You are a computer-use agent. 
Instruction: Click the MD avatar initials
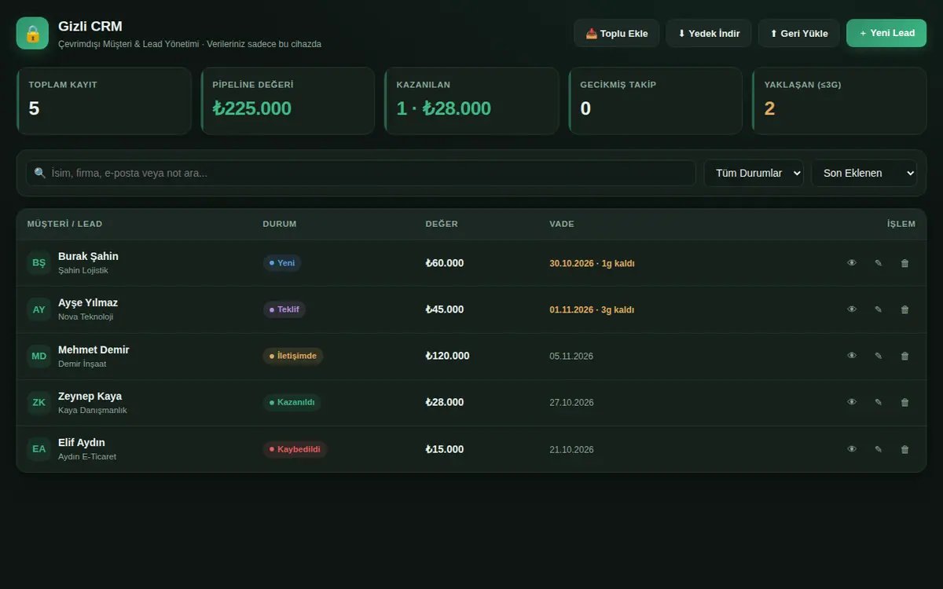(39, 356)
